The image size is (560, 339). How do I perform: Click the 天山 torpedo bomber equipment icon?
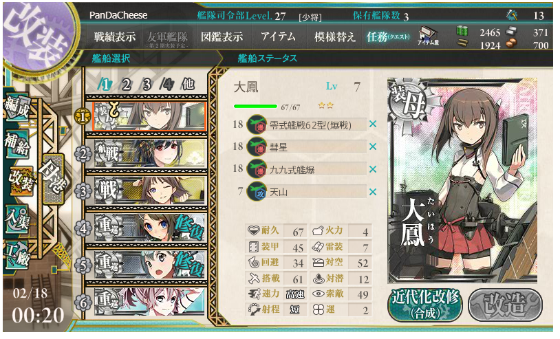click(257, 192)
